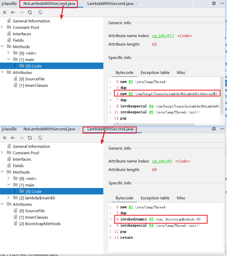Collapse Attributes node in top tree
Screen dimensions: 227x256
[x=2, y=72]
